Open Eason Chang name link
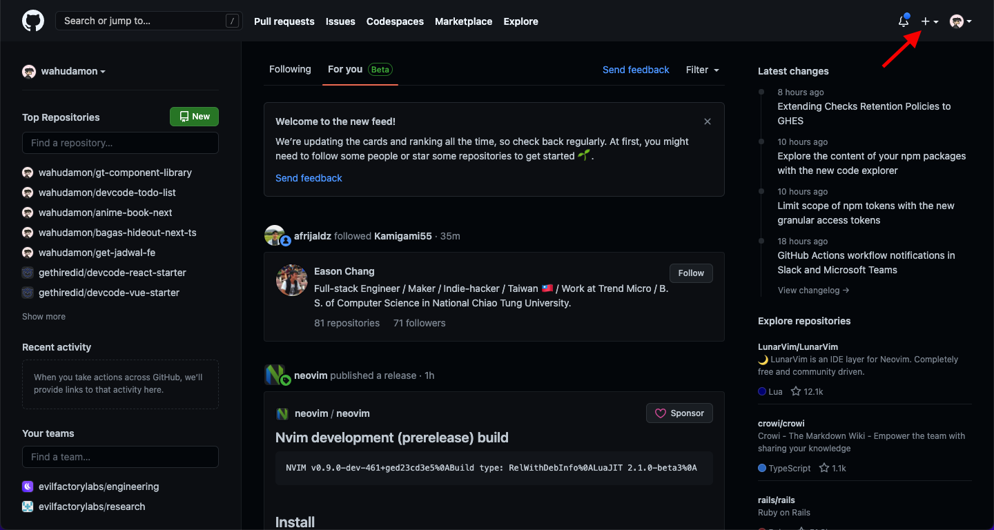The image size is (994, 530). click(344, 271)
